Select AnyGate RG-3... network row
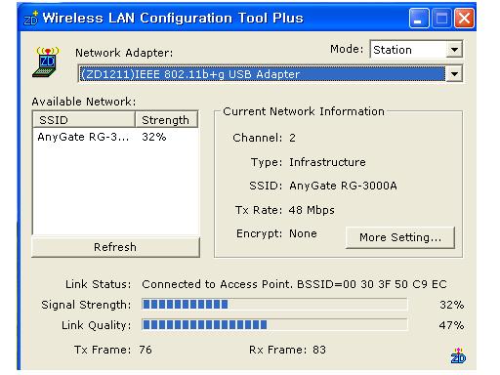Image resolution: width=500 pixels, height=375 pixels. [115, 137]
